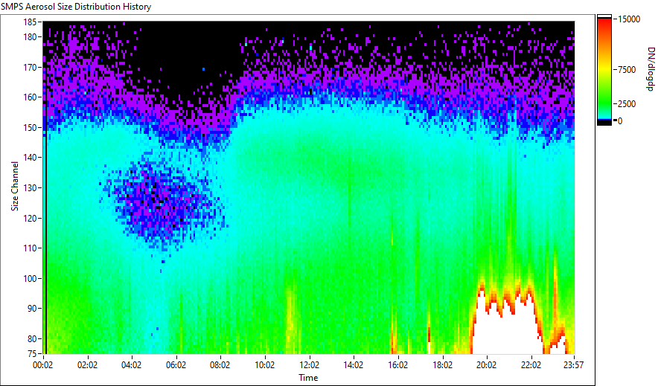Click the DN/dlogdp scale title
658x386 pixels.
(650, 69)
